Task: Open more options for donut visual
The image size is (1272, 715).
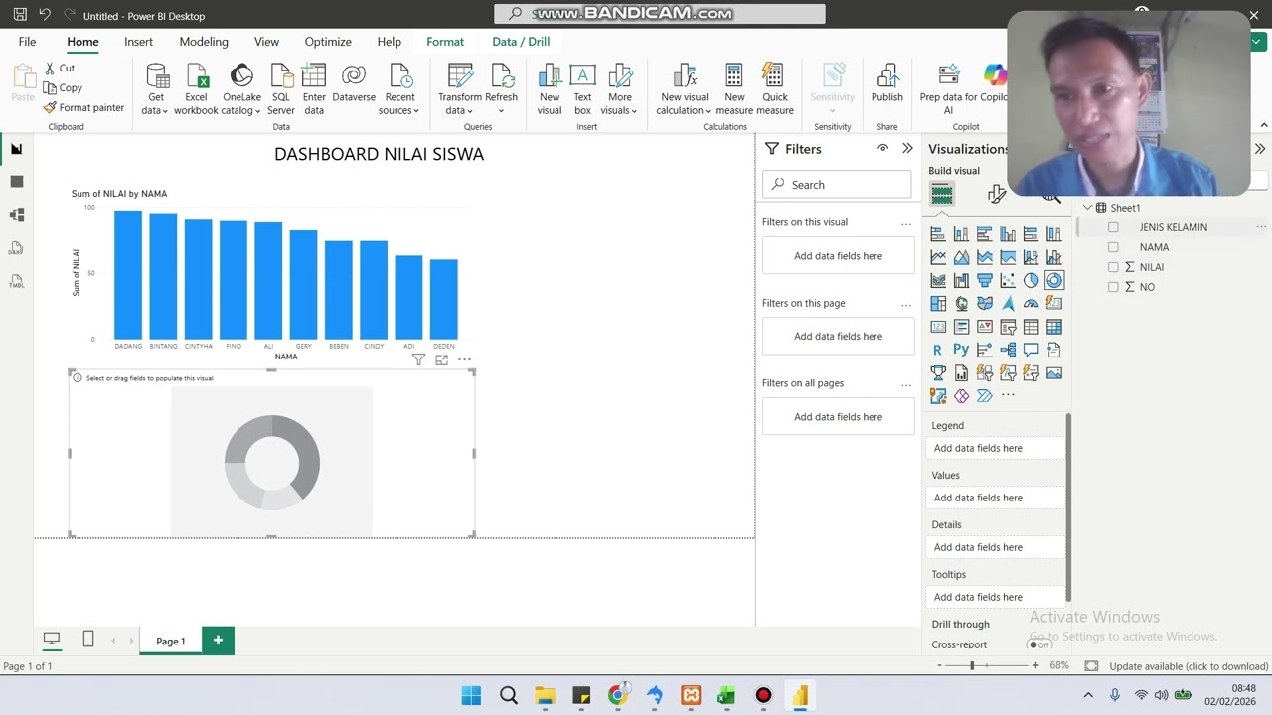Action: [464, 359]
